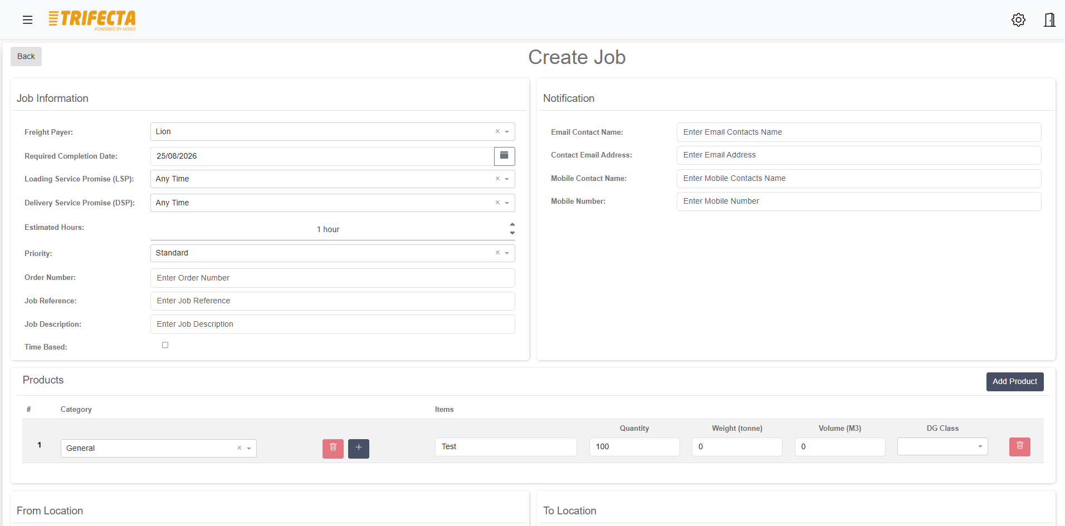The width and height of the screenshot is (1065, 526).
Task: Click the Job Information heading
Action: pyautogui.click(x=52, y=99)
